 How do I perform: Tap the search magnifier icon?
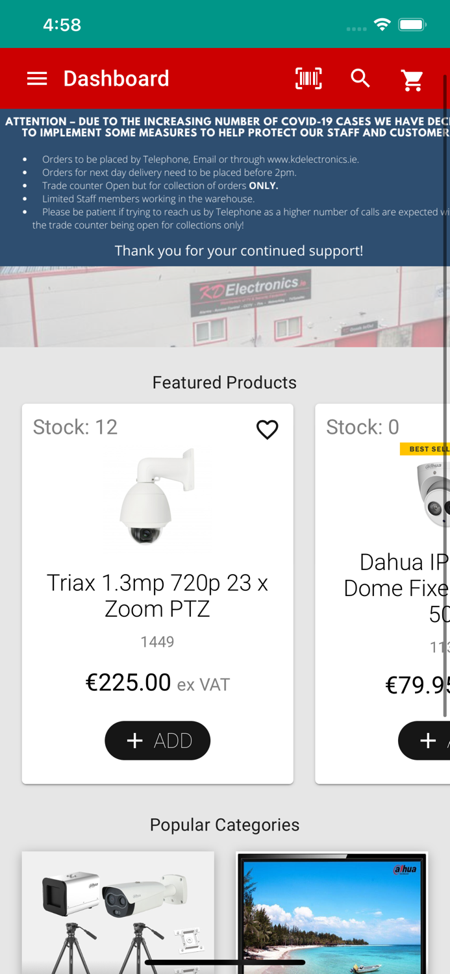click(360, 78)
